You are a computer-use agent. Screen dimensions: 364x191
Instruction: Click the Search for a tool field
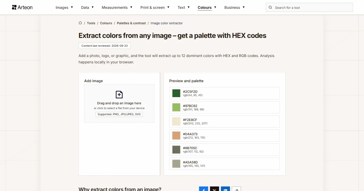point(309,7)
